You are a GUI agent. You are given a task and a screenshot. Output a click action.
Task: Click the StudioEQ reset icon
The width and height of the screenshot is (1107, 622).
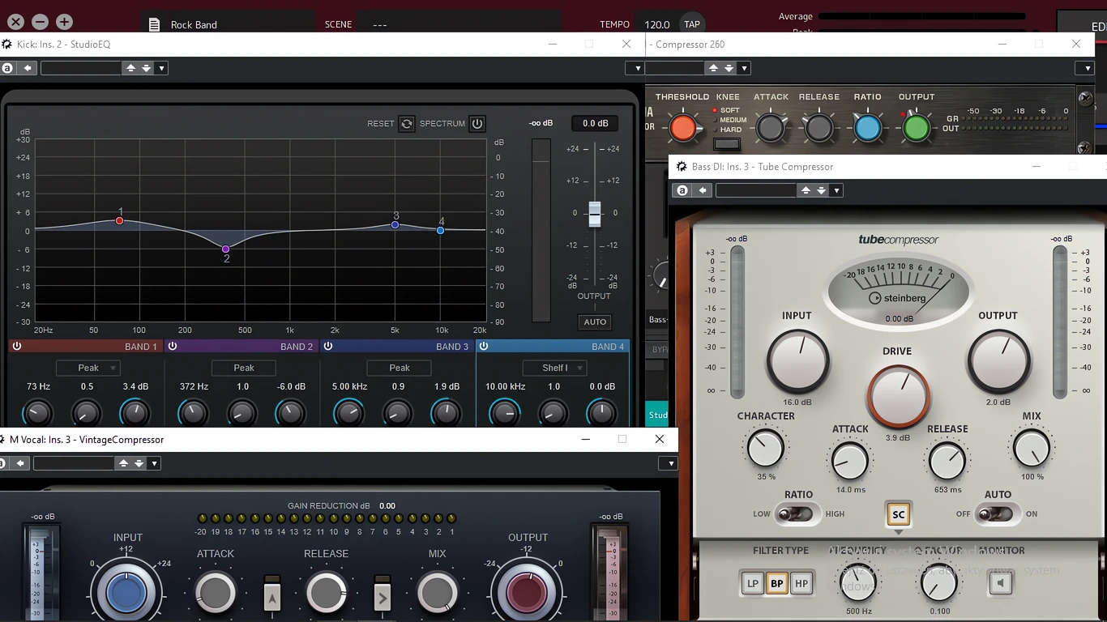pos(407,124)
